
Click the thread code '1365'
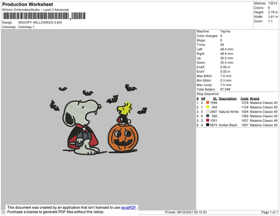tap(245, 116)
